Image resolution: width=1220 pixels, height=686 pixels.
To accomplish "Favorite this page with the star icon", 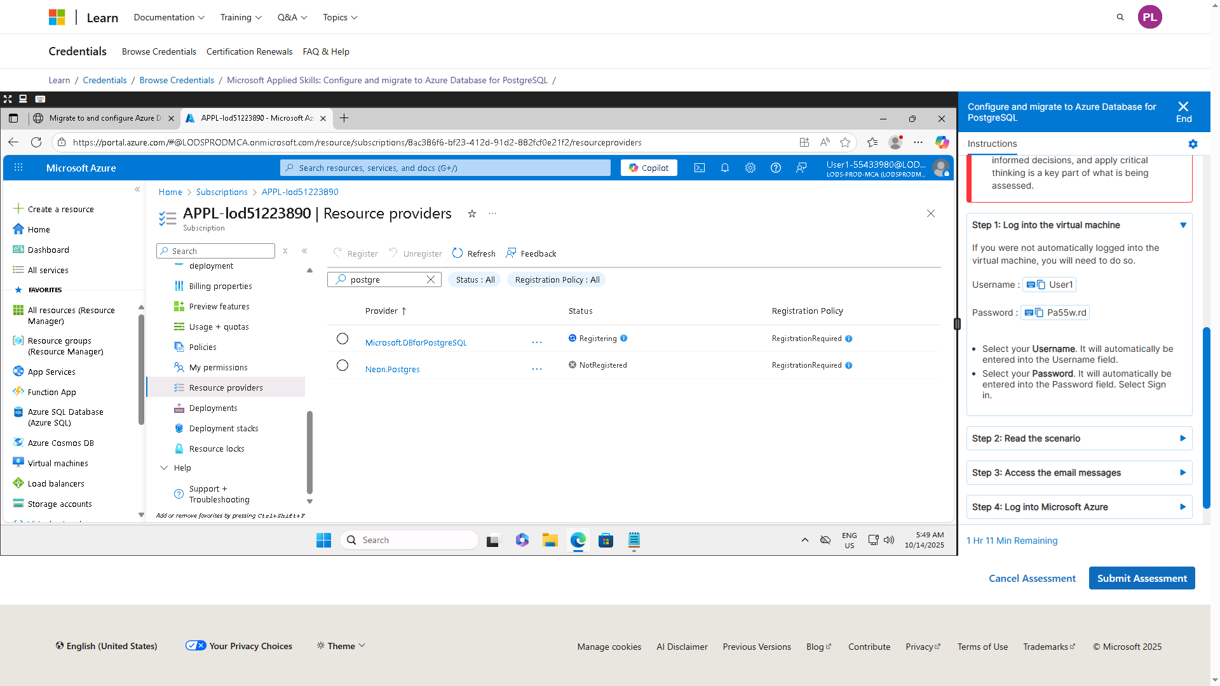I will [472, 213].
